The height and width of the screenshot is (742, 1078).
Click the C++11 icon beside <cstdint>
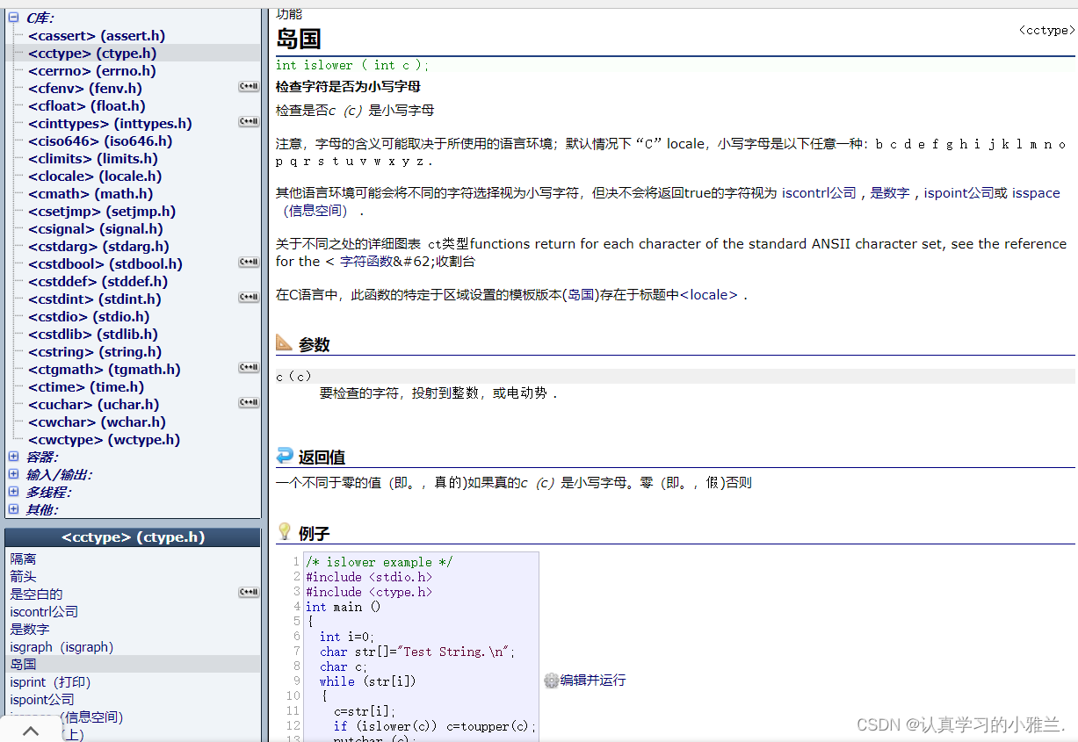[x=249, y=298]
